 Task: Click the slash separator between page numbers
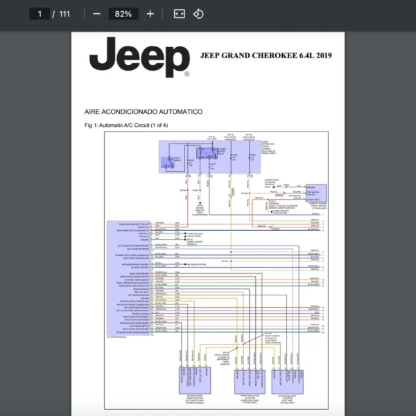point(54,14)
